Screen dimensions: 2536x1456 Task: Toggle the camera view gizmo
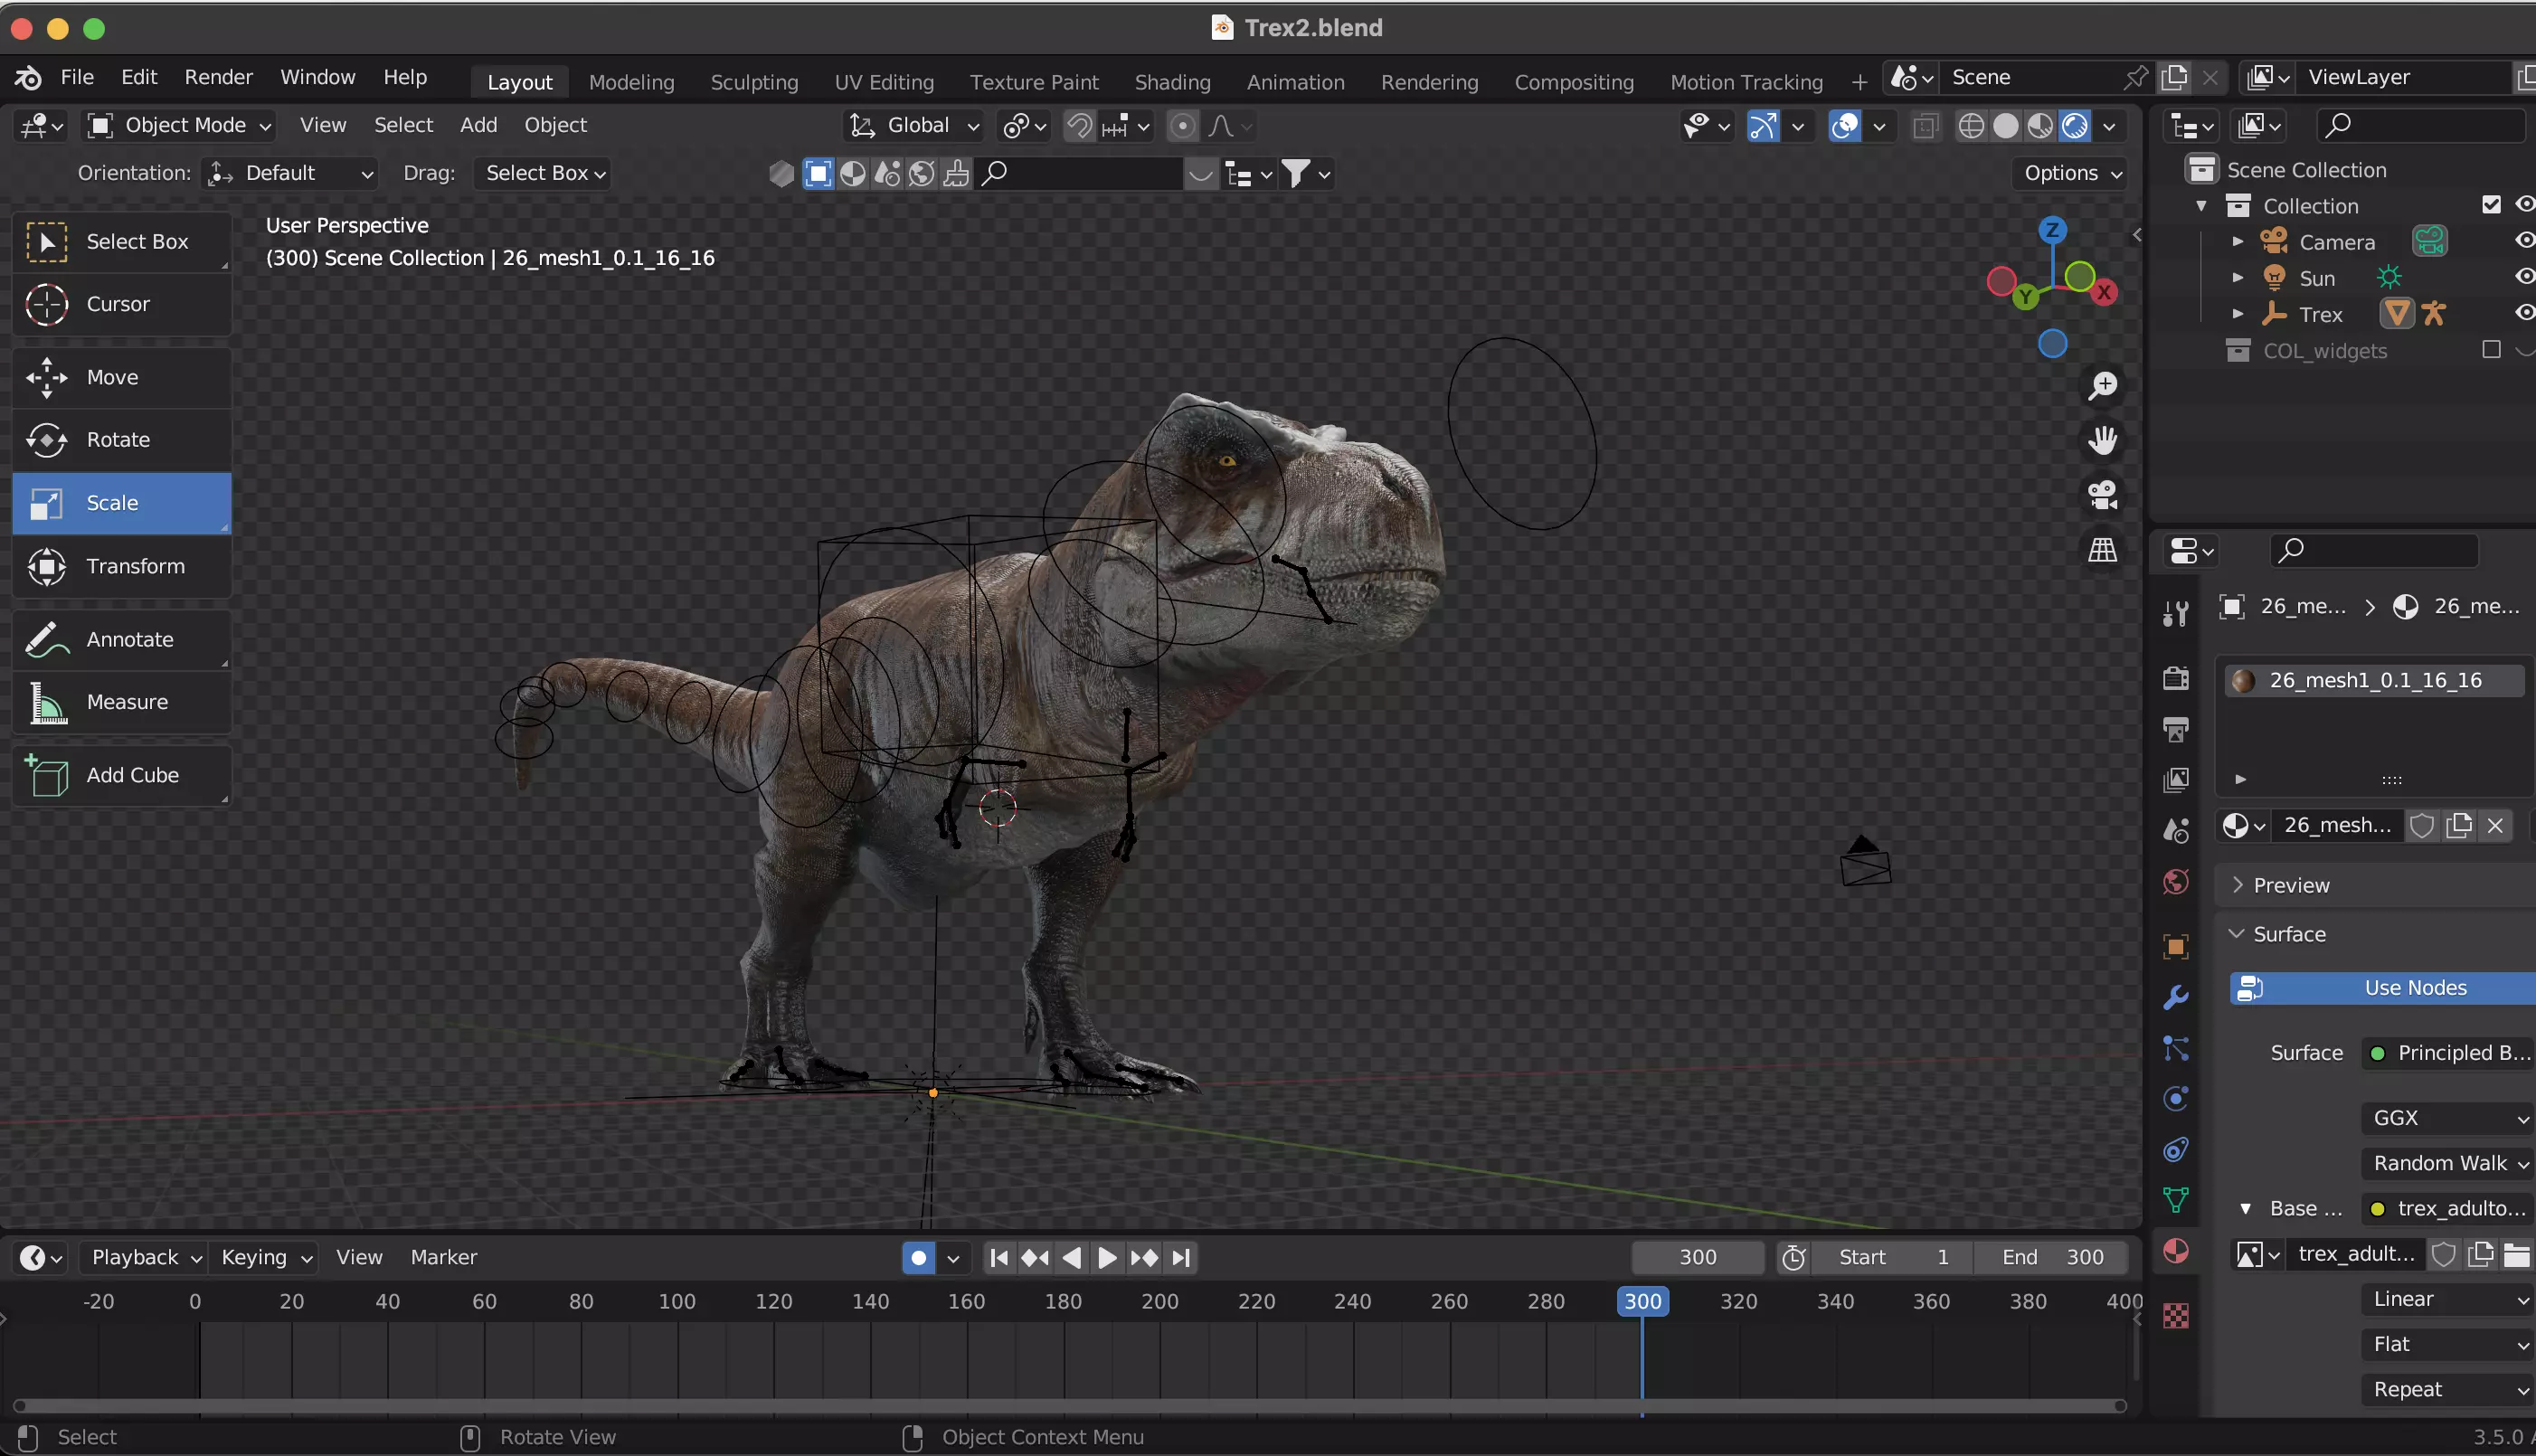click(x=2102, y=495)
